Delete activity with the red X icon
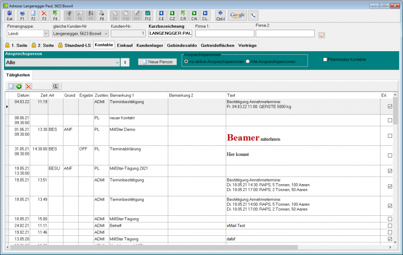The image size is (403, 255). click(29, 87)
